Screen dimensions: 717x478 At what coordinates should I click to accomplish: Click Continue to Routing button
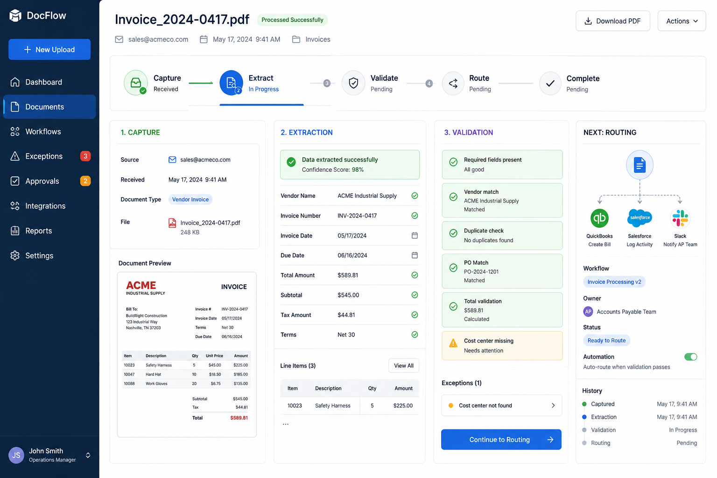(501, 440)
